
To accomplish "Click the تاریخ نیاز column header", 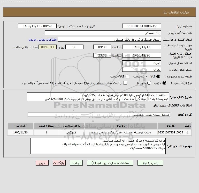I will pos(20,126).
